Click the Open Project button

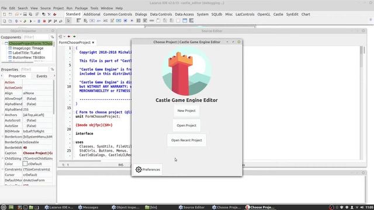tap(186, 125)
